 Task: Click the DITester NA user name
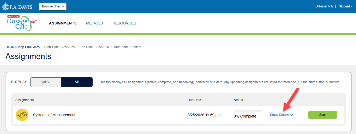[324, 6]
